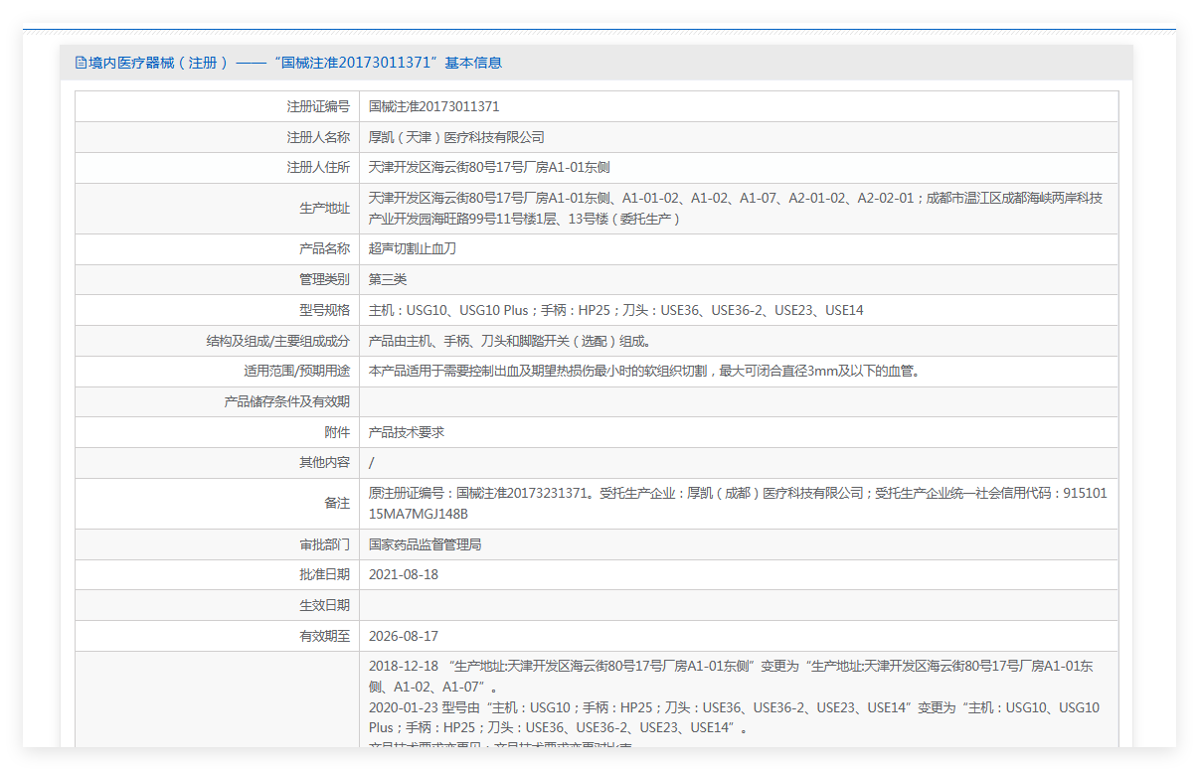
Task: Select registrant name 厚凯（天津）医疗科技有限公司
Action: point(456,137)
